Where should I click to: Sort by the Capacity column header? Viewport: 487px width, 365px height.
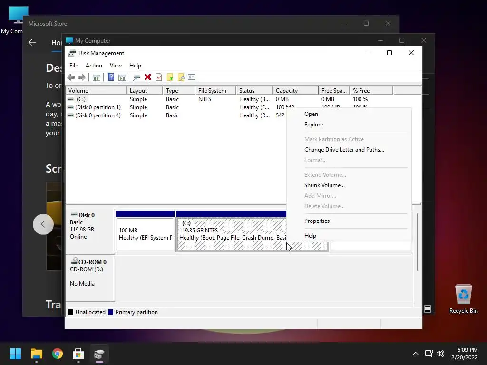[x=295, y=91]
